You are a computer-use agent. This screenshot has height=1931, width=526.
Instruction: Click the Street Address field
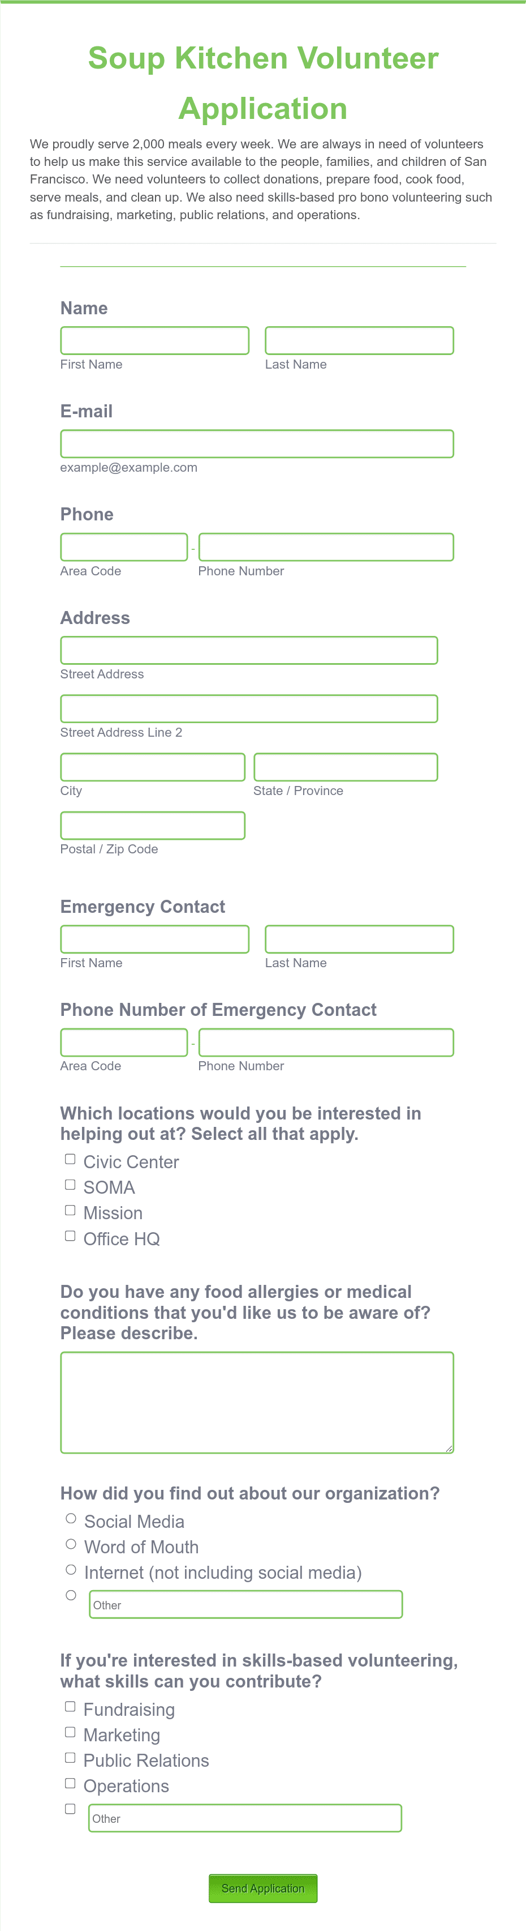[x=248, y=650]
